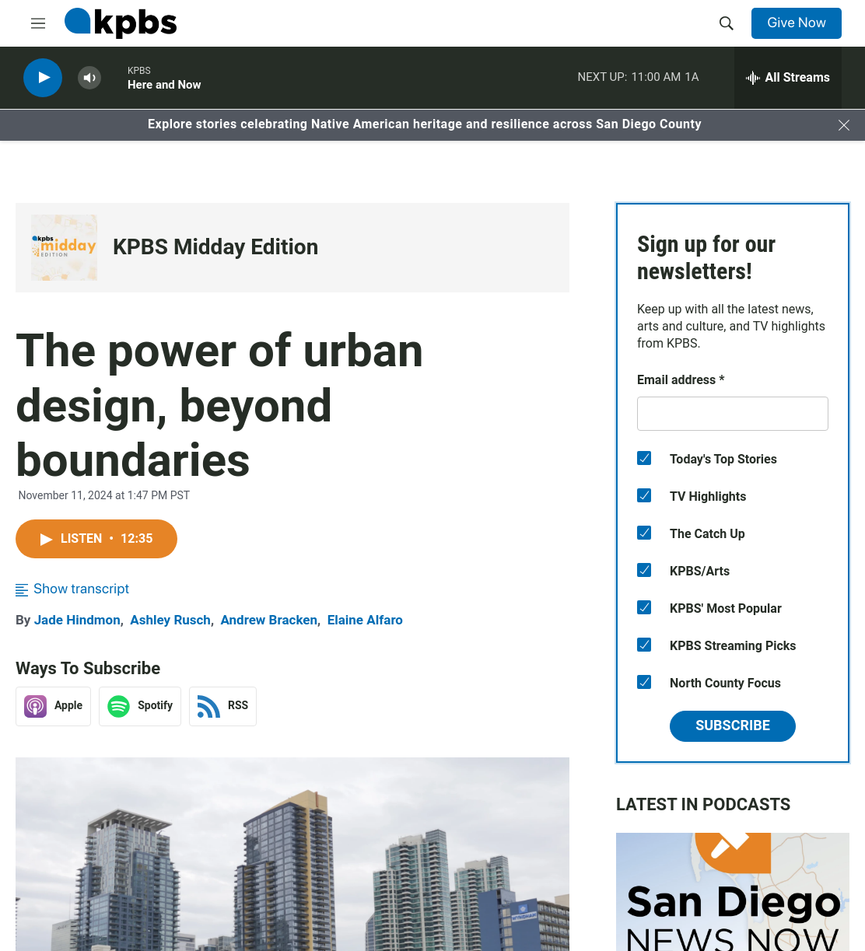Open the Native American heritage stories link
The width and height of the screenshot is (865, 951).
425,124
